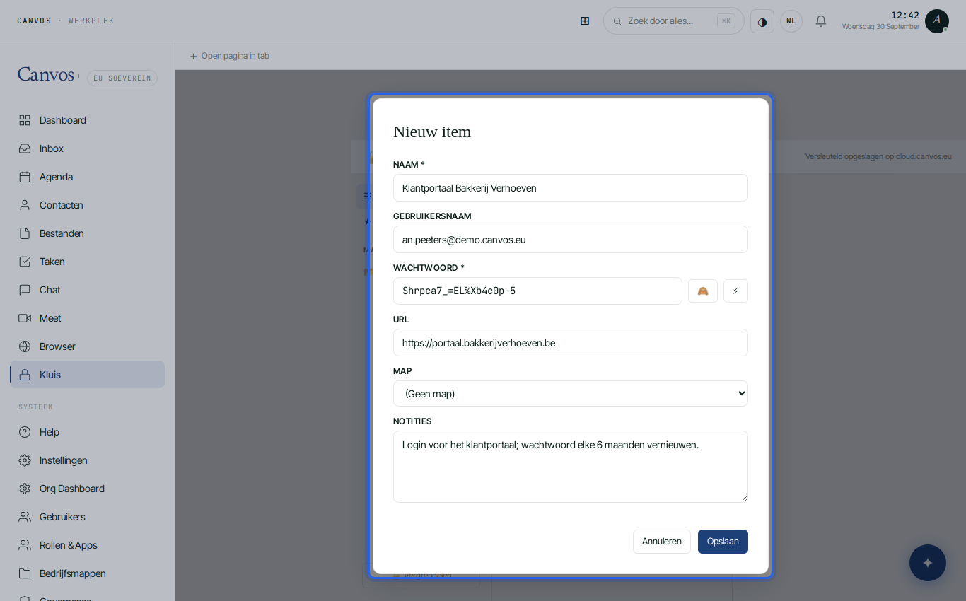The width and height of the screenshot is (966, 601).
Task: Generate a password with the lightning button
Action: pos(735,291)
